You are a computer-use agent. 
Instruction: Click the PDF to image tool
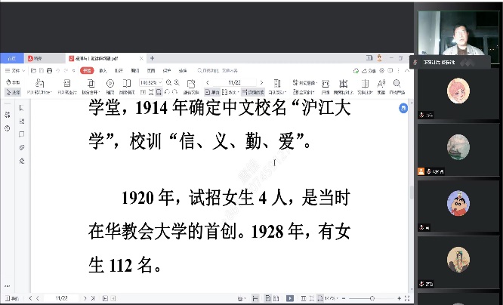coord(67,87)
